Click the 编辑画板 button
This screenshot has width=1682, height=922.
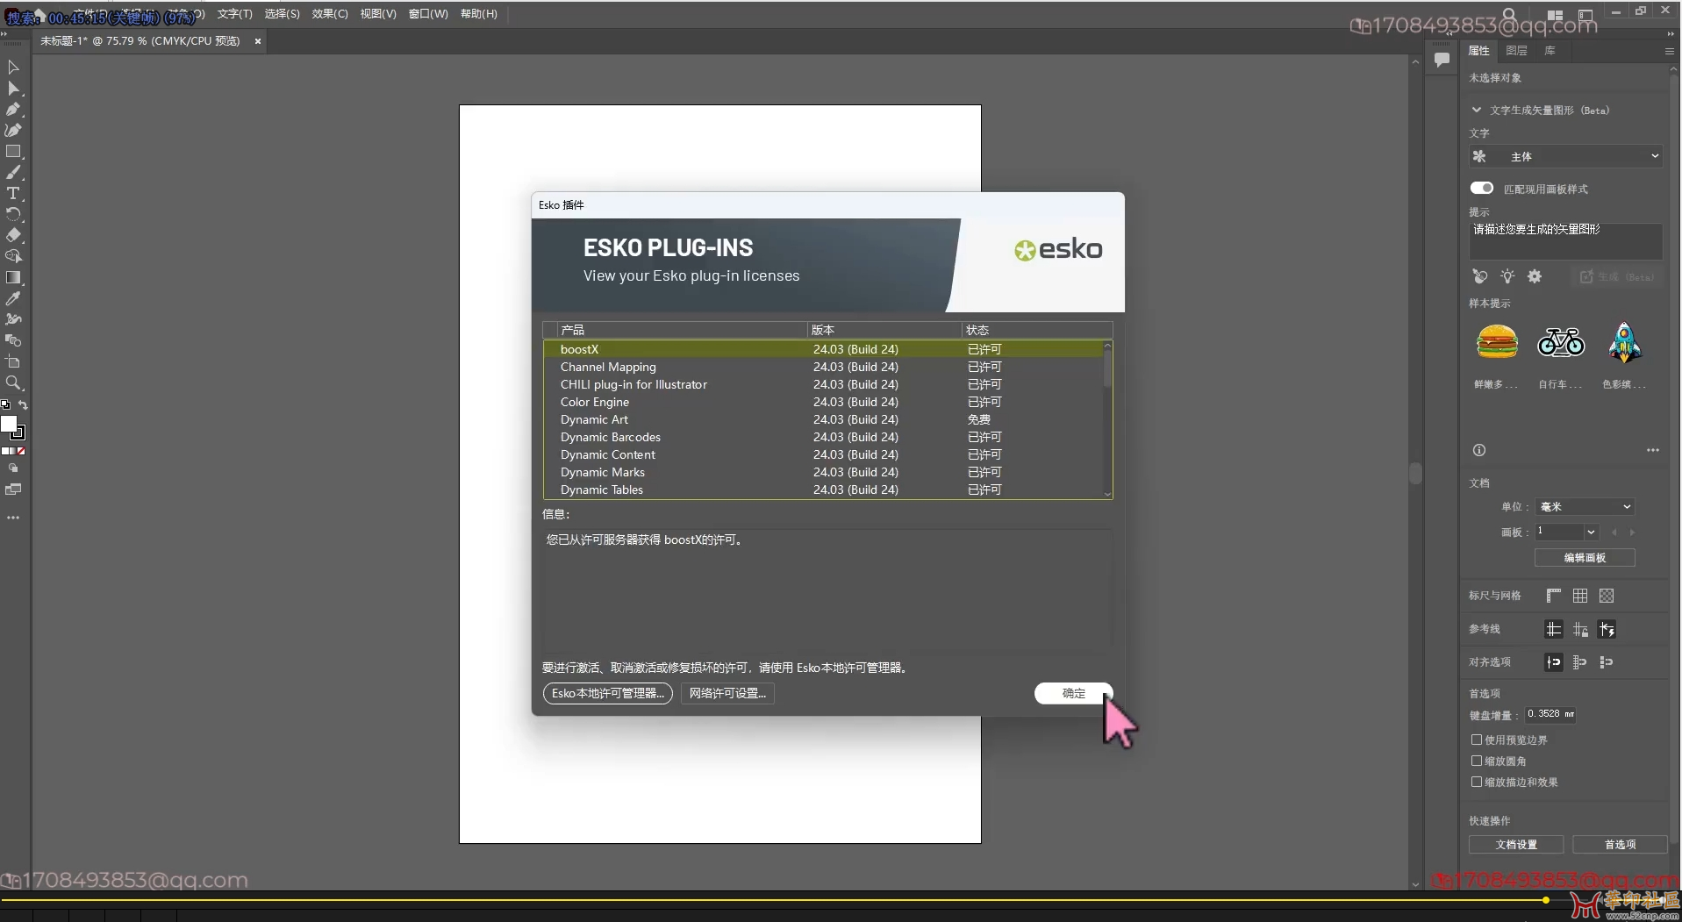coord(1585,558)
